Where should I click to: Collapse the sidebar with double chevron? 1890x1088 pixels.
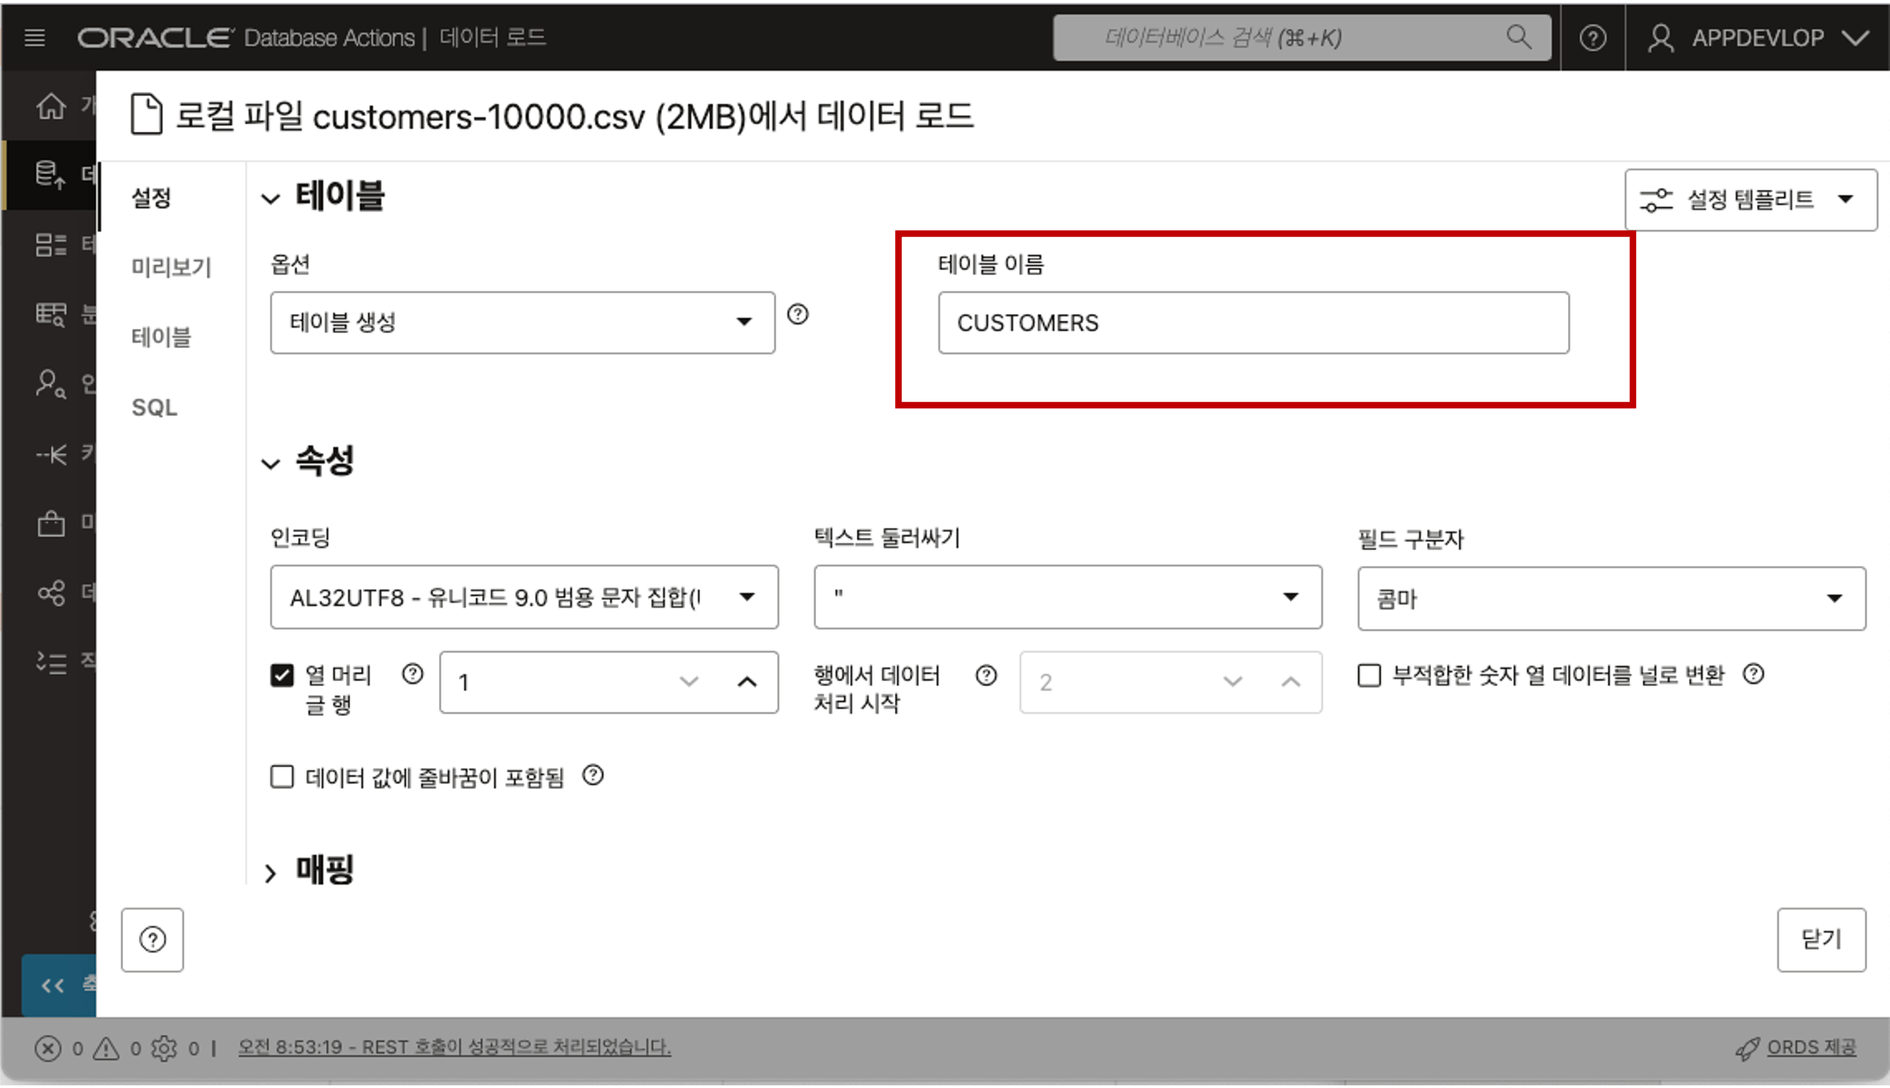pyautogui.click(x=52, y=986)
